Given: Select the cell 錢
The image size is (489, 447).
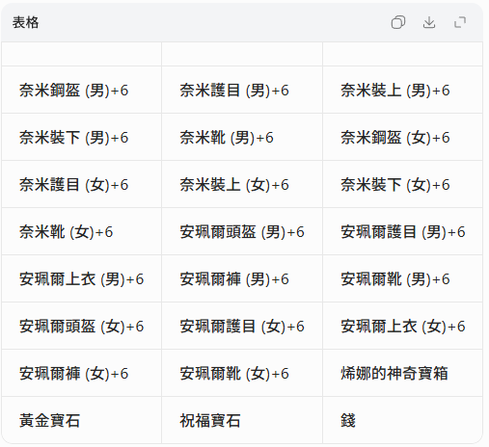Looking at the screenshot, I should (402, 420).
